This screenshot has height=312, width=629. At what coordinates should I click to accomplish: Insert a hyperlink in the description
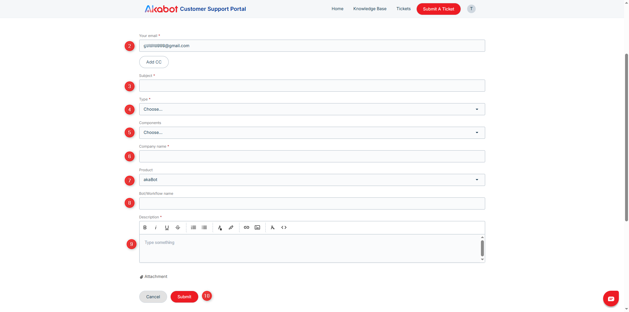[246, 228]
